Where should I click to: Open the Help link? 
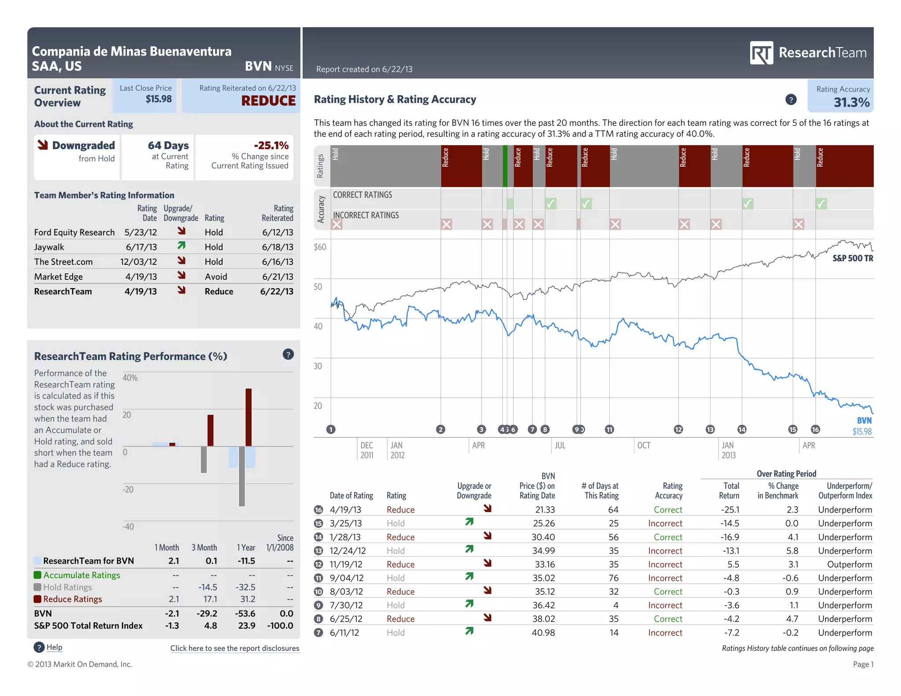pyautogui.click(x=55, y=647)
